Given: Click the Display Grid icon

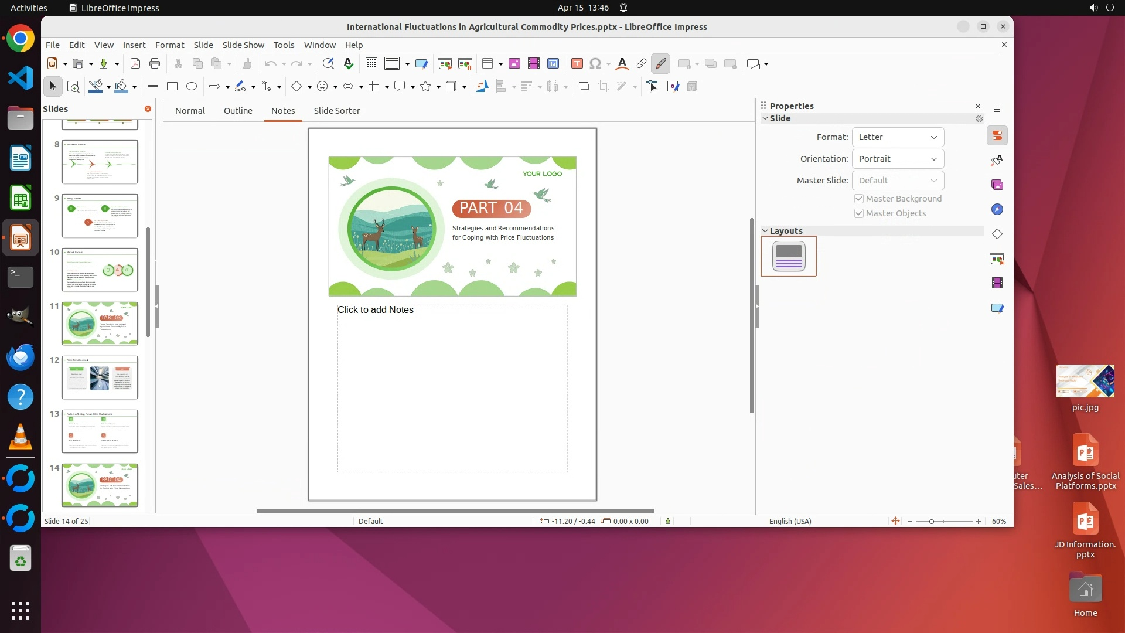Looking at the screenshot, I should (x=371, y=64).
